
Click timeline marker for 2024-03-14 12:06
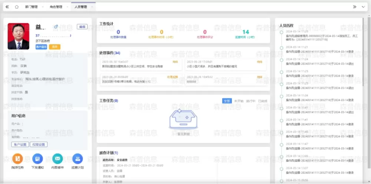point(281,157)
